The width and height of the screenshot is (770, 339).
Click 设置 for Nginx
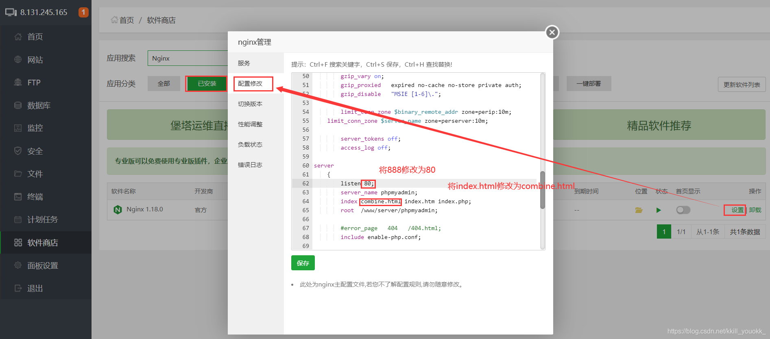(x=737, y=210)
